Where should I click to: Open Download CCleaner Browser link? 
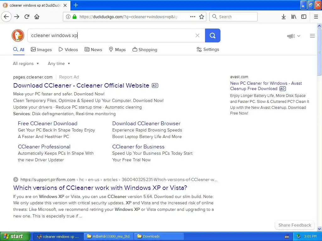[146, 123]
